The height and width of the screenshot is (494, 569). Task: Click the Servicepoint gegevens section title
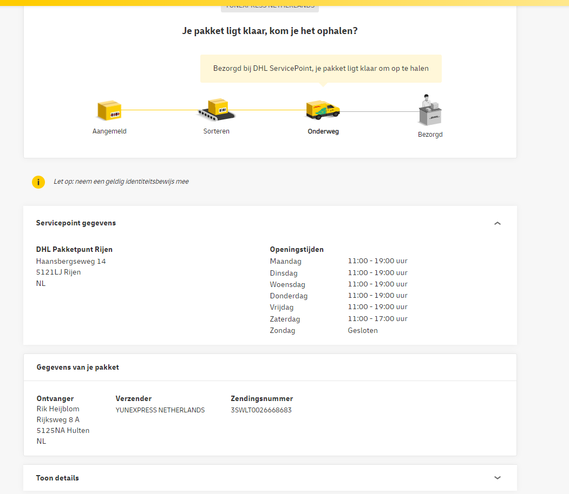point(76,223)
